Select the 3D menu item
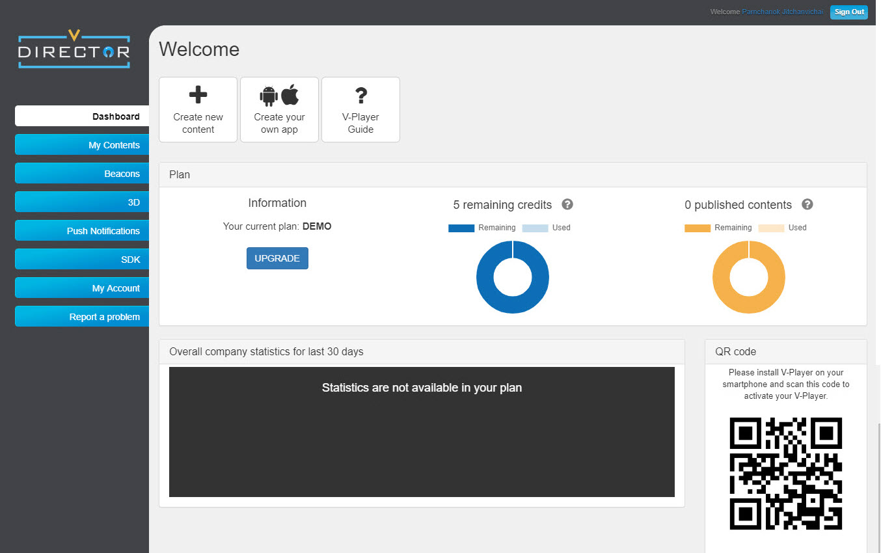 [x=82, y=202]
